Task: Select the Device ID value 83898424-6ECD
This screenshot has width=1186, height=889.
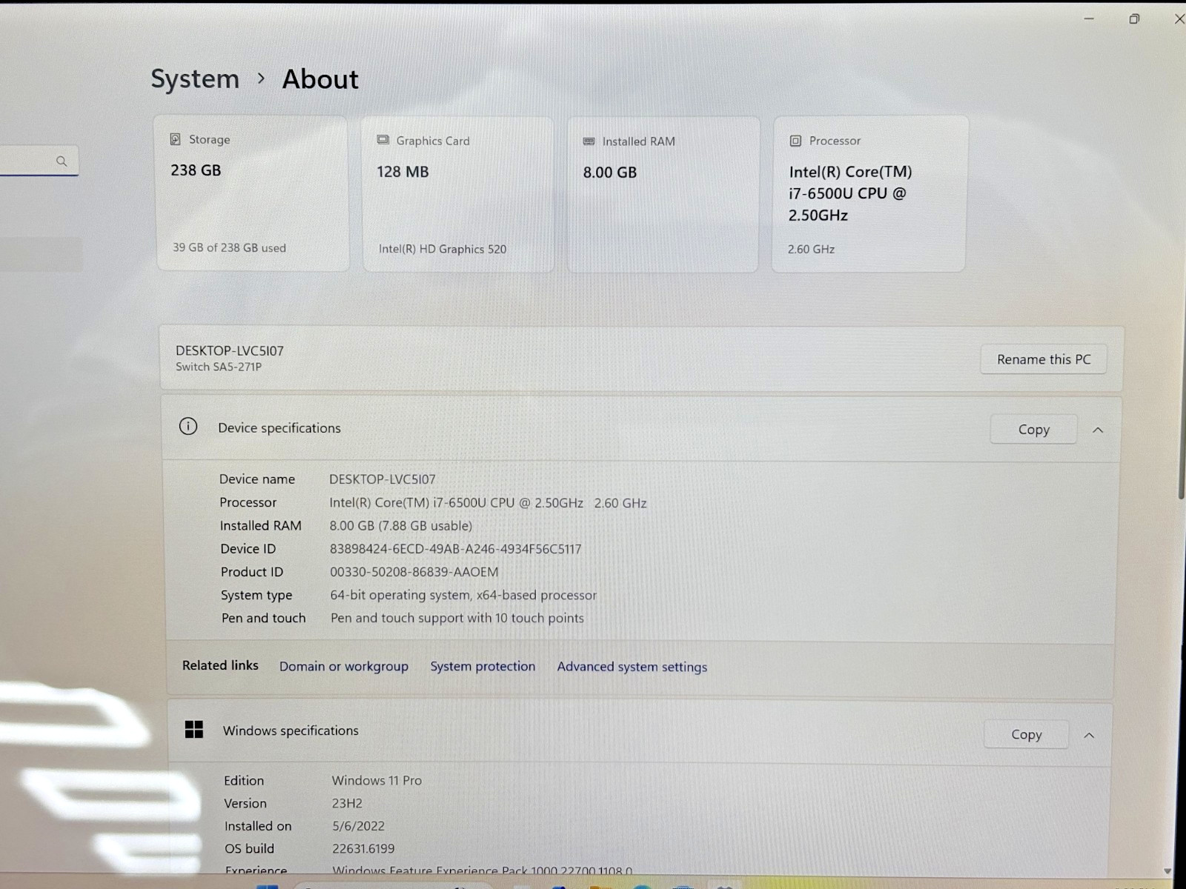Action: (456, 549)
